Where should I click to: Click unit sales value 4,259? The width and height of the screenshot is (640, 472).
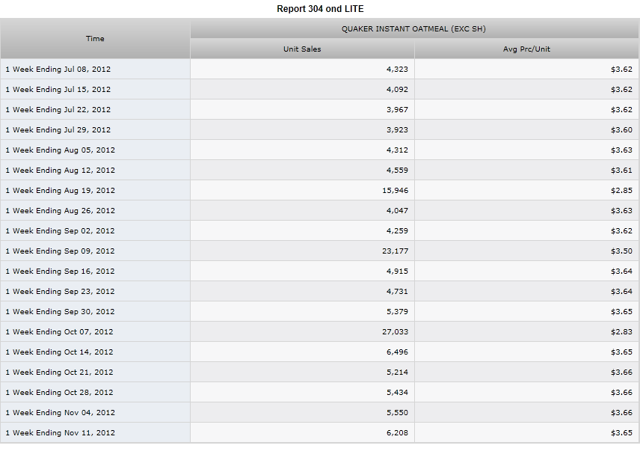click(x=397, y=231)
